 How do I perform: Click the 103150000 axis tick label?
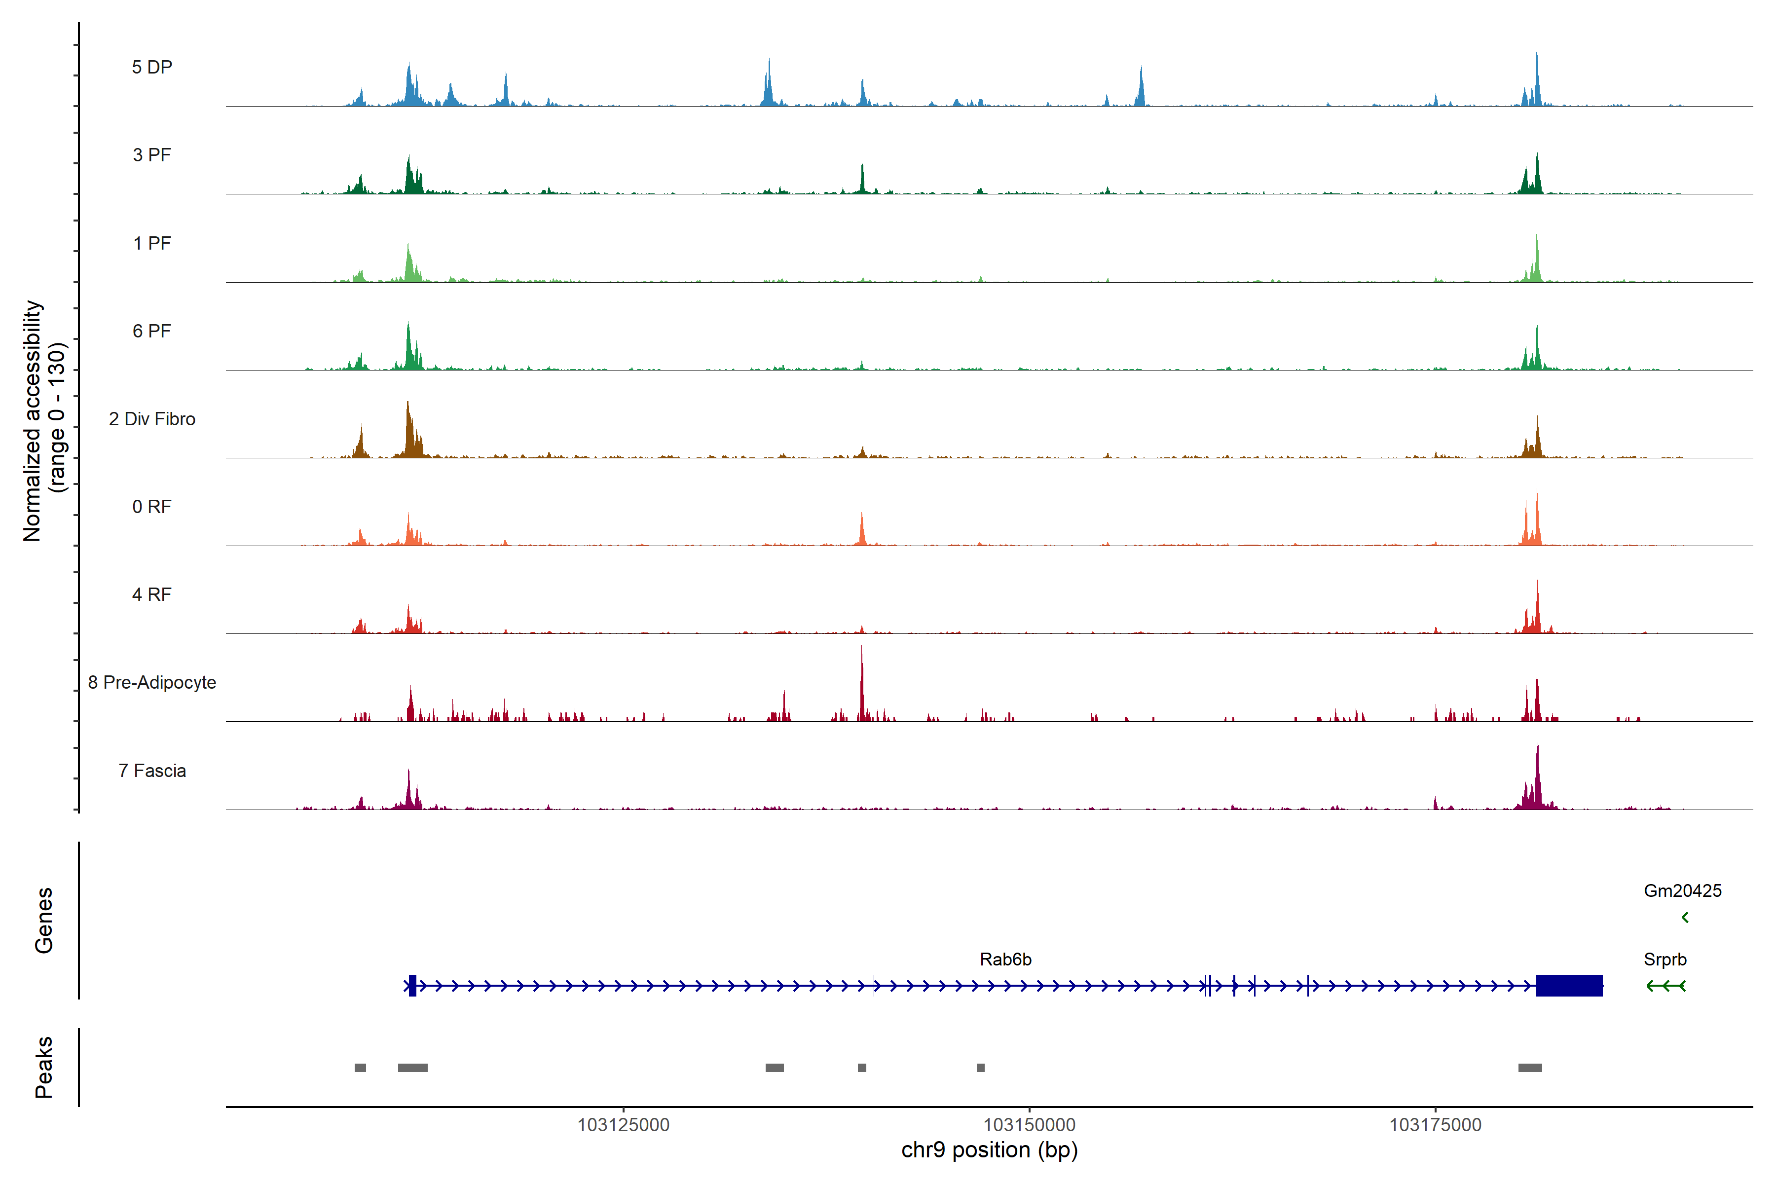coord(1029,1125)
